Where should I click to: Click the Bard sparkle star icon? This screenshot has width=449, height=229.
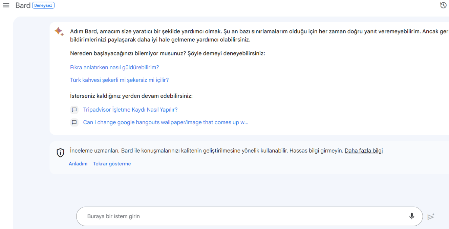coord(59,31)
